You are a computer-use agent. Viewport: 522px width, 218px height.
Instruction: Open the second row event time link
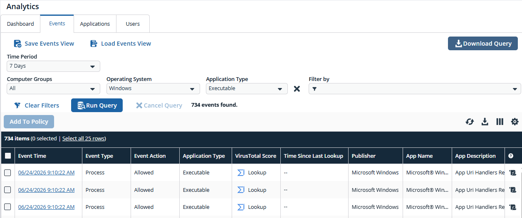pyautogui.click(x=46, y=190)
